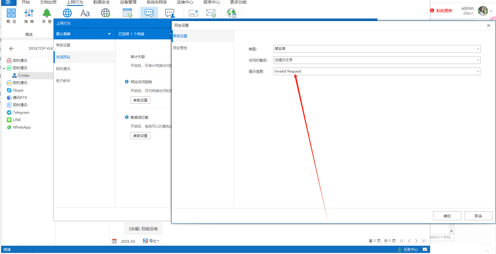Open the 提示信息 dropdown arrow

[x=478, y=71]
